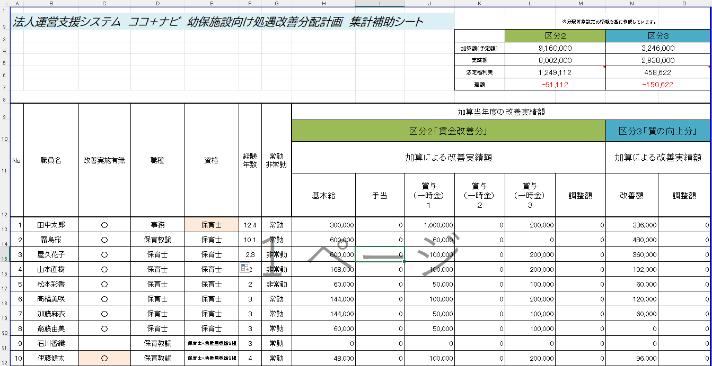
Task: Select the 賞与(一時金)3 heading cell
Action: point(530,195)
